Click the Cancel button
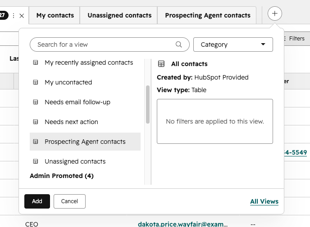The width and height of the screenshot is (310, 227). tap(69, 201)
